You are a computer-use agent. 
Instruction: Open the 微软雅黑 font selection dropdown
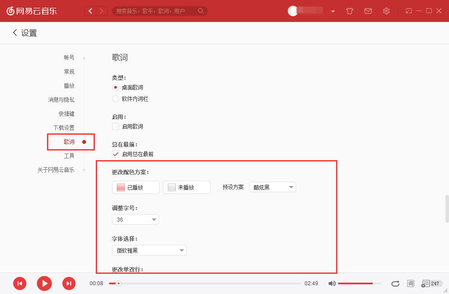pos(149,250)
